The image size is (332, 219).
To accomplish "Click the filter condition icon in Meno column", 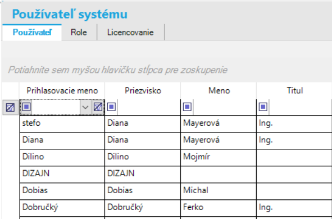I will (x=188, y=107).
